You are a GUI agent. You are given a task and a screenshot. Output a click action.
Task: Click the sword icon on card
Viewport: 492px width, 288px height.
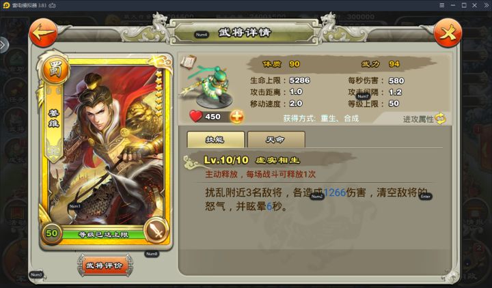coord(156,231)
